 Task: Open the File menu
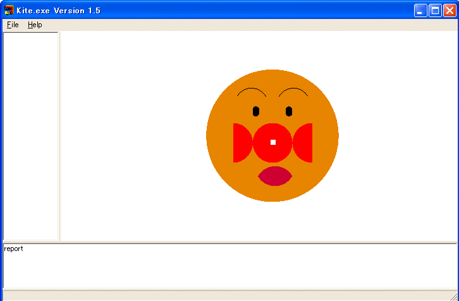click(13, 25)
